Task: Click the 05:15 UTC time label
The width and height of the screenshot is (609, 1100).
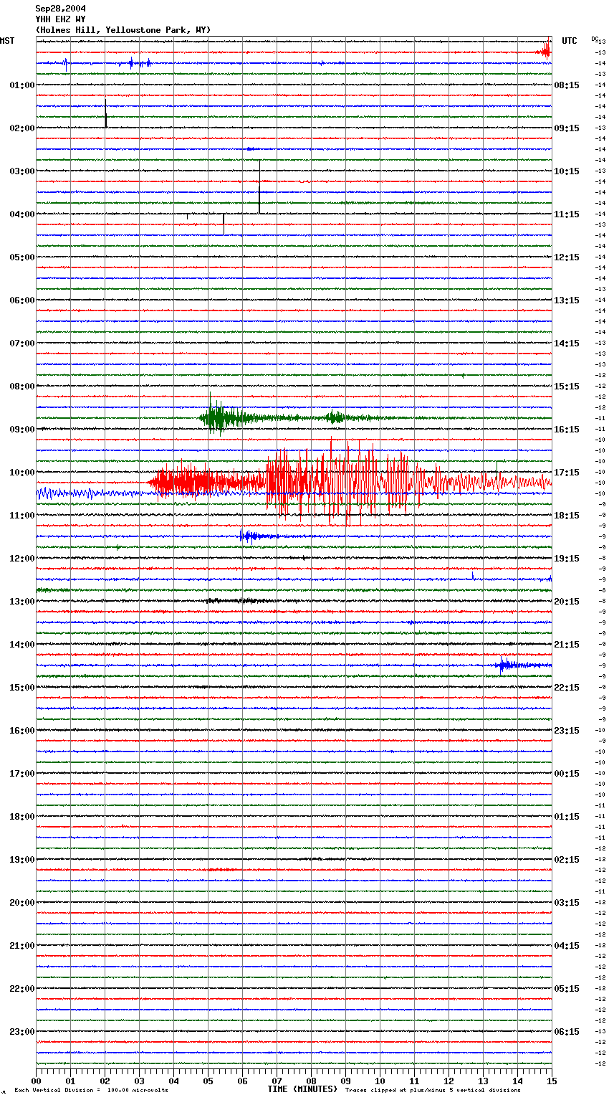Action: point(567,989)
